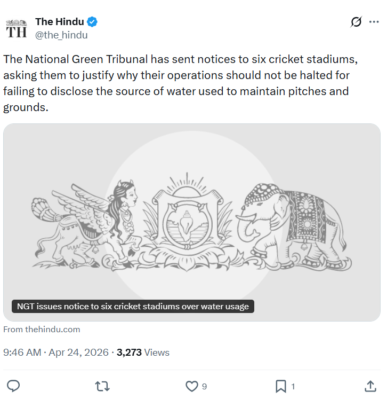Click the 'From thehindu.com' source link

(42, 330)
